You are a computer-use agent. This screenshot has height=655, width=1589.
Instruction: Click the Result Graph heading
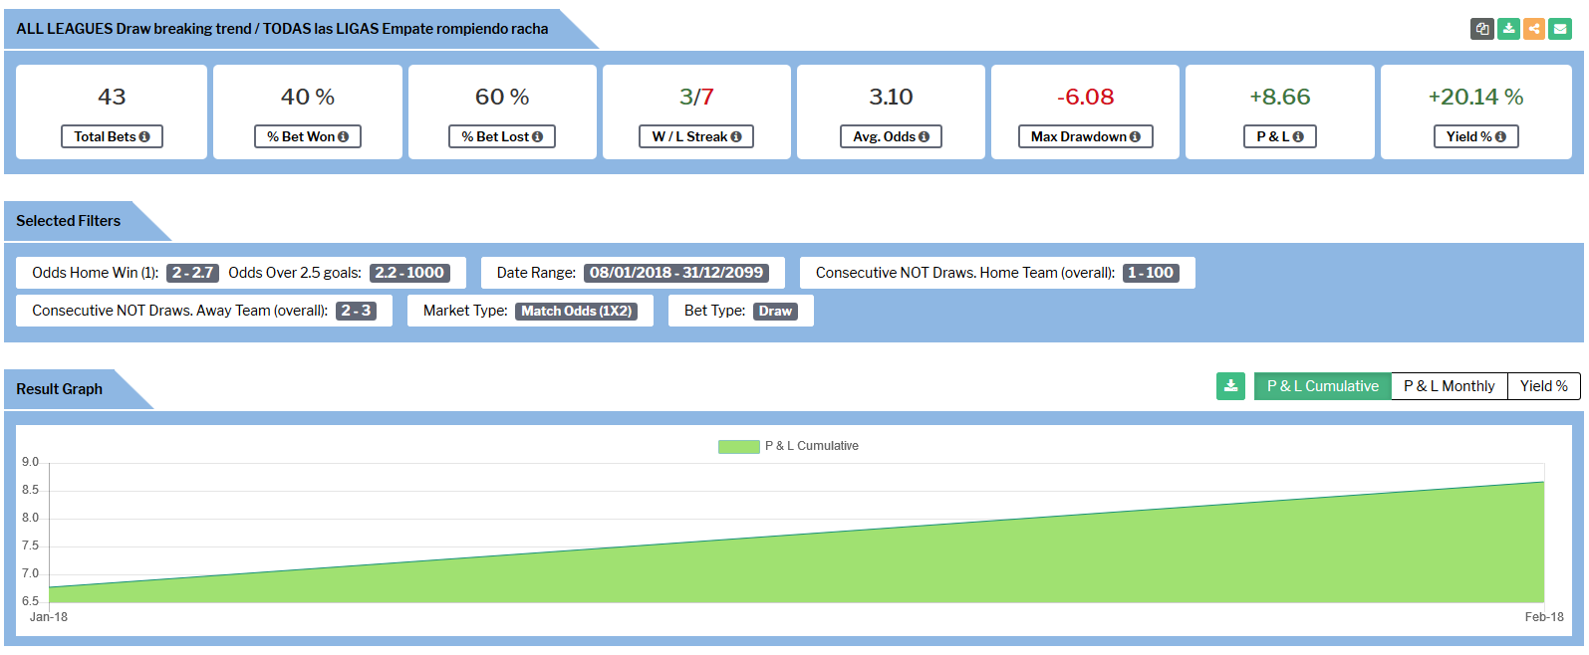pyautogui.click(x=59, y=389)
